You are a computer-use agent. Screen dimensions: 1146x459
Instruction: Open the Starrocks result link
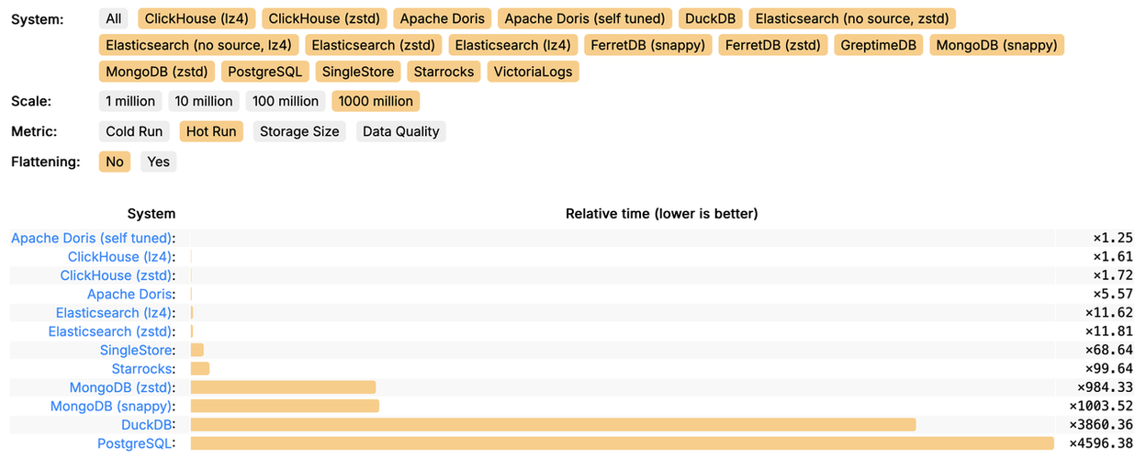point(142,368)
